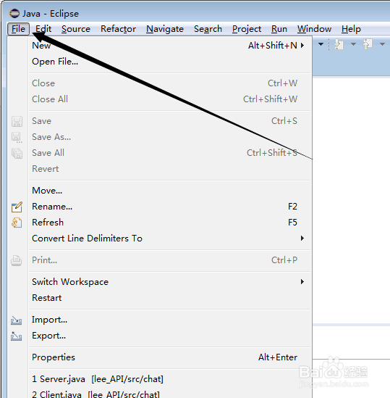Open the Source menu
The image size is (390, 398).
click(76, 29)
